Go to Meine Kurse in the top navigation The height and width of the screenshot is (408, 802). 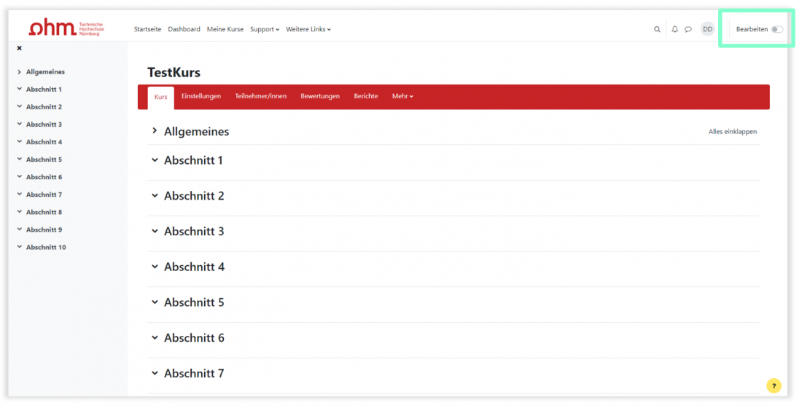(x=225, y=29)
